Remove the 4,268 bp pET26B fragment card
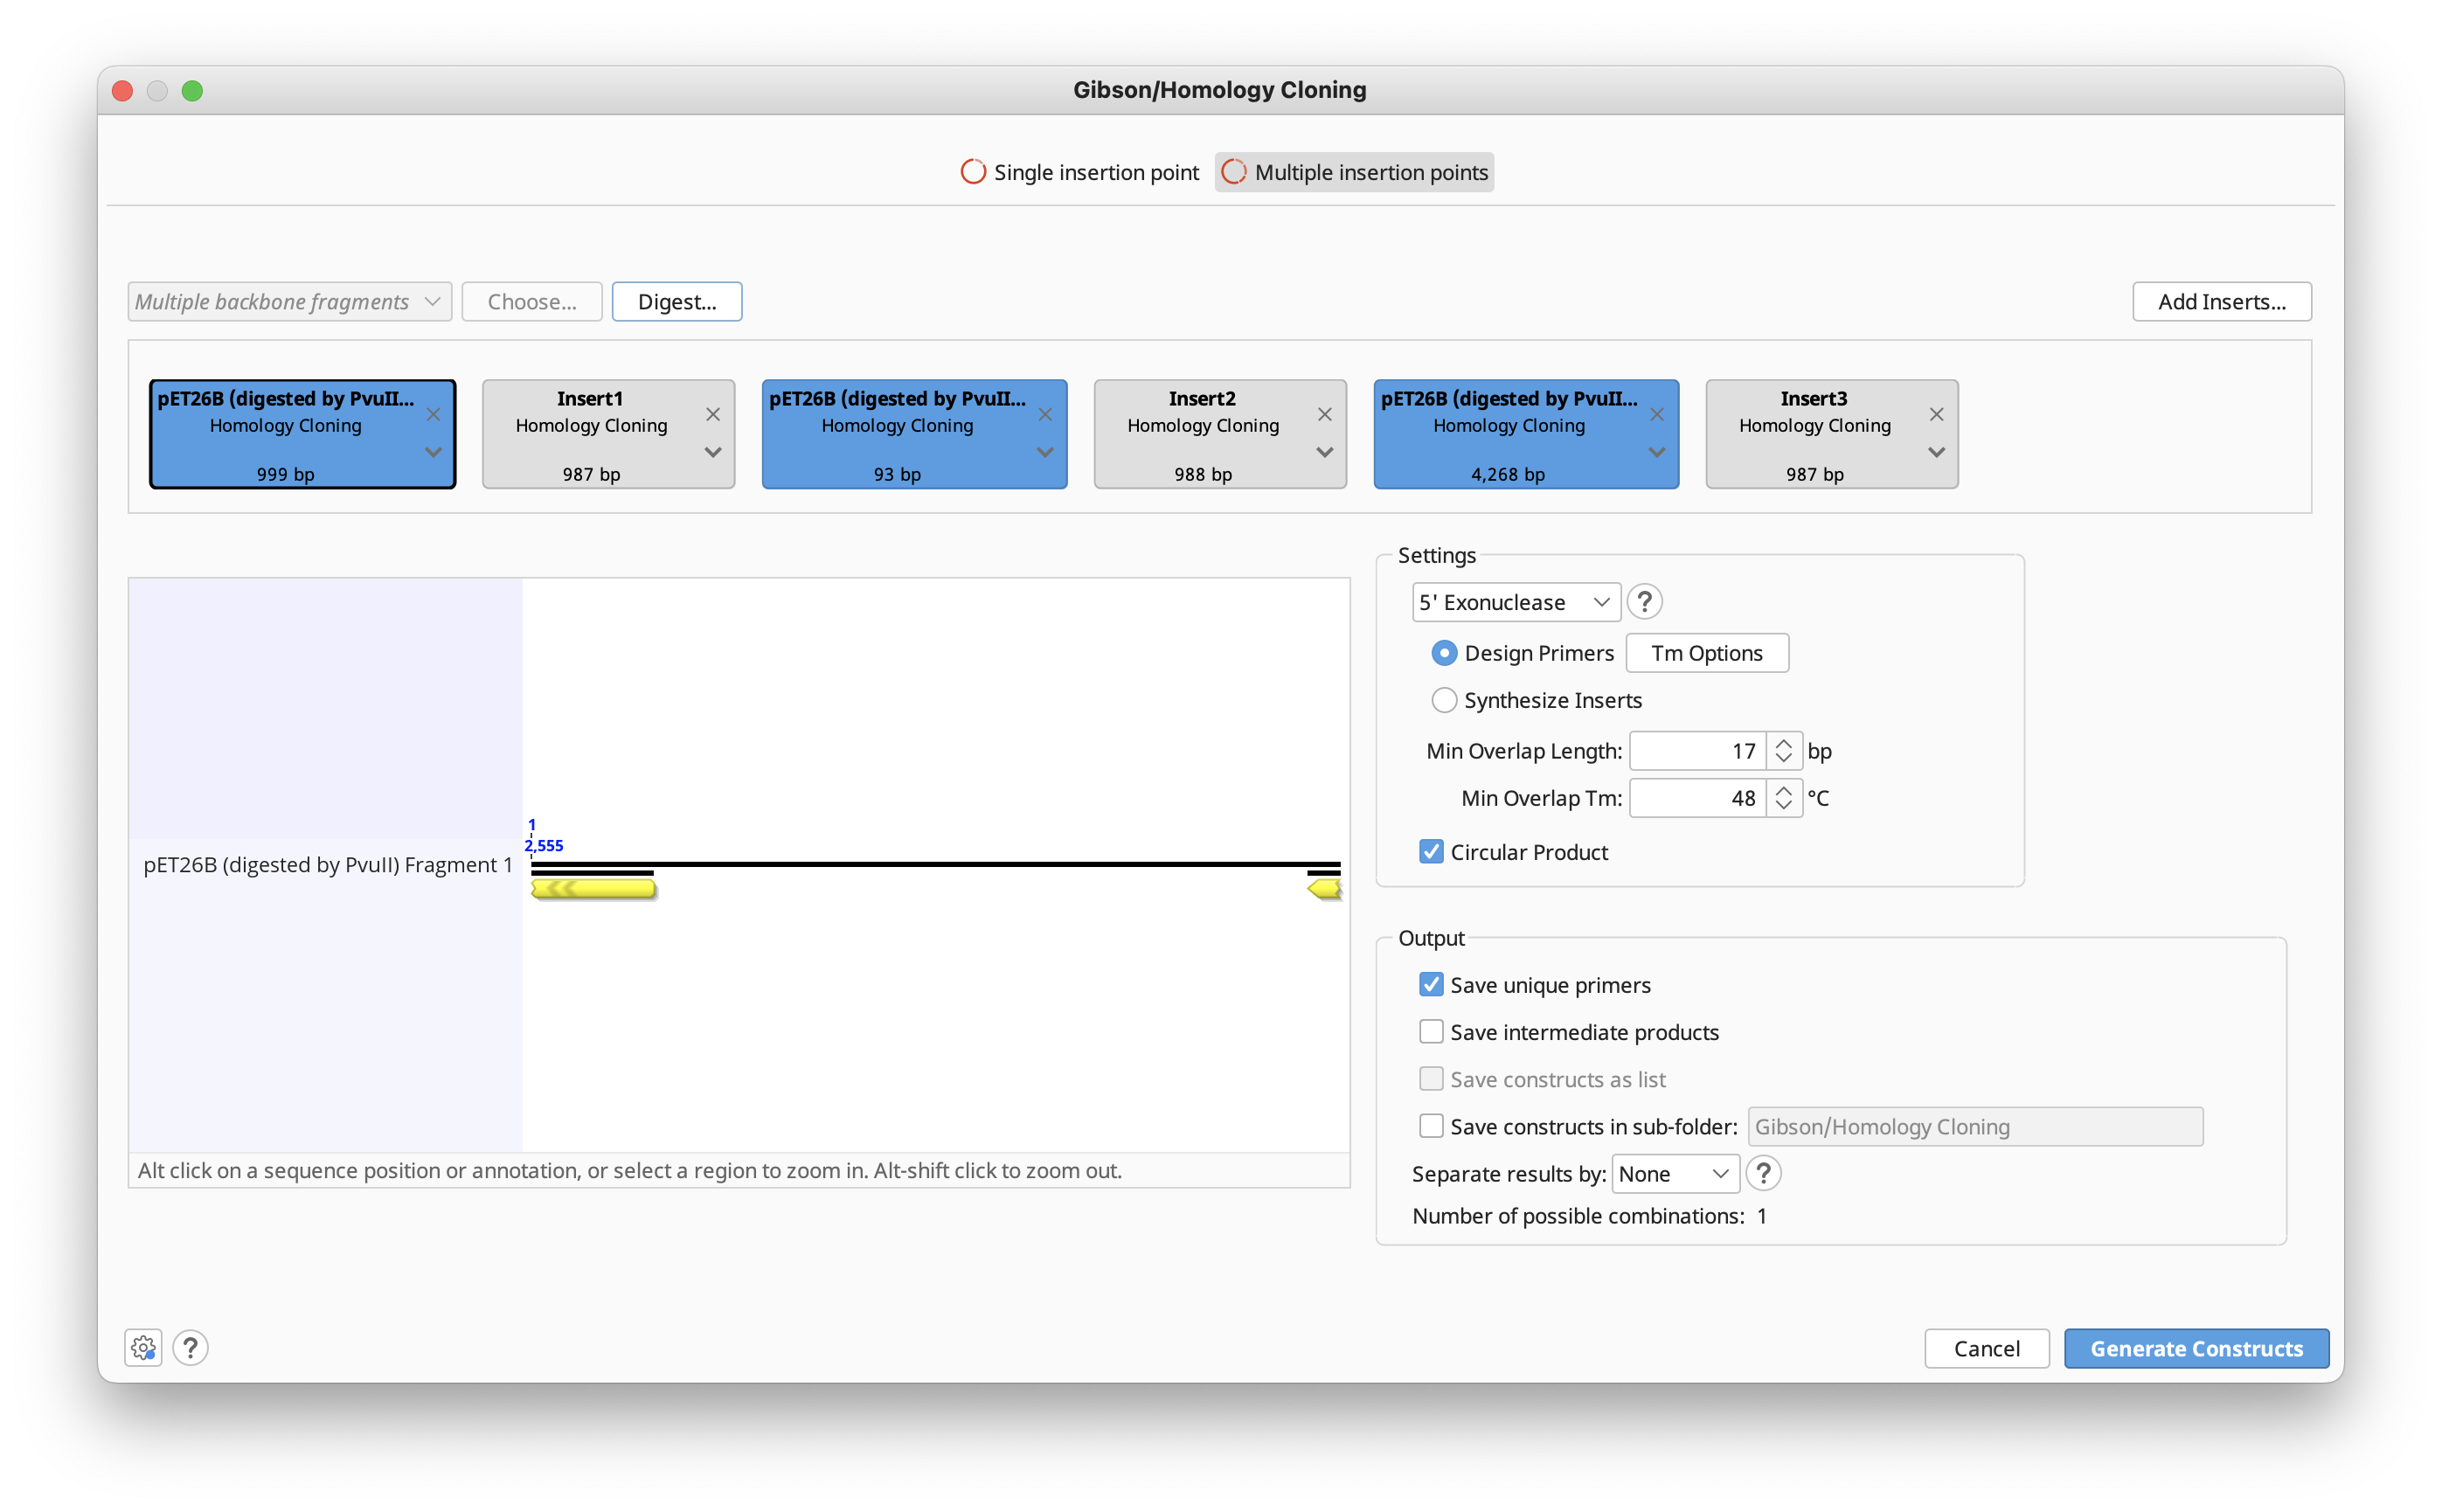2442x1512 pixels. coord(1657,414)
